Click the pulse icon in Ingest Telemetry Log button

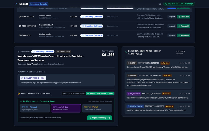pos(90,118)
